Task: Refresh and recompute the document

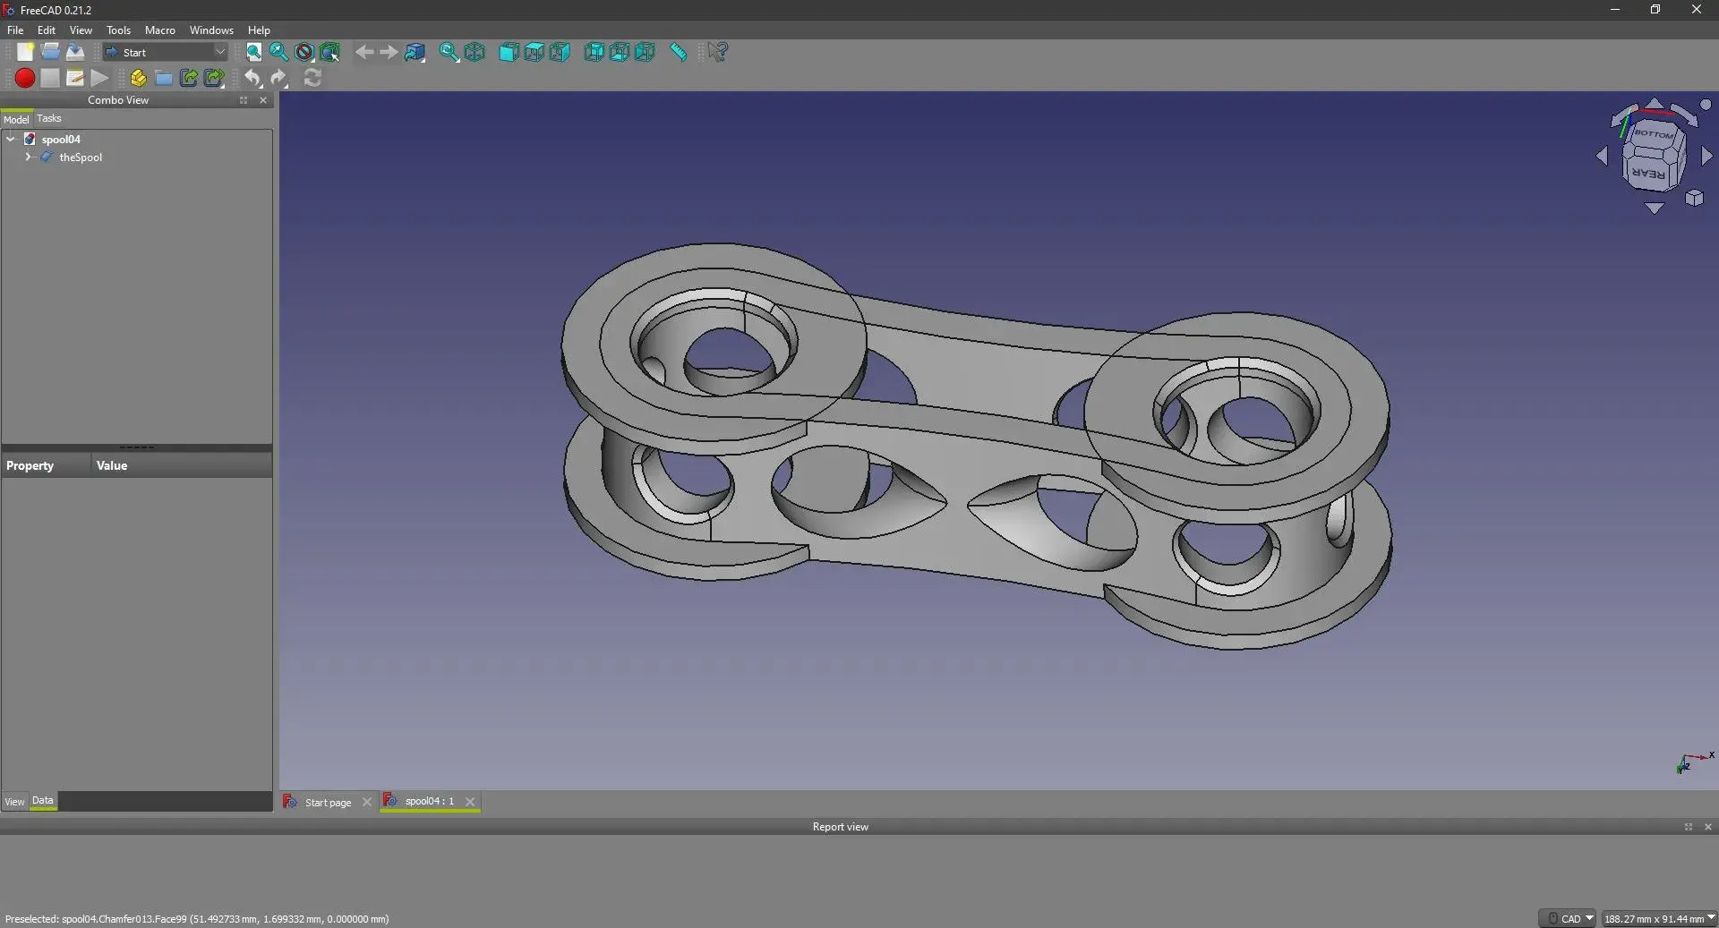Action: pyautogui.click(x=312, y=78)
